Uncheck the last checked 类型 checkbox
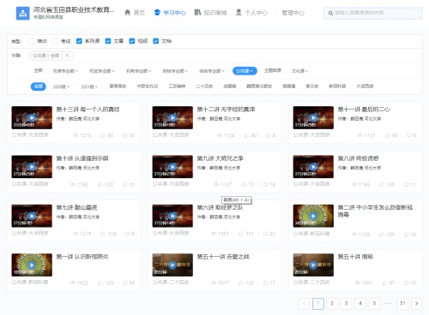Viewport: 429px width, 315px height. [x=156, y=41]
